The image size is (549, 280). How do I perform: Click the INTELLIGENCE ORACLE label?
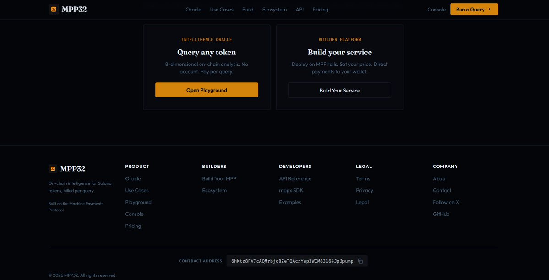tap(207, 39)
